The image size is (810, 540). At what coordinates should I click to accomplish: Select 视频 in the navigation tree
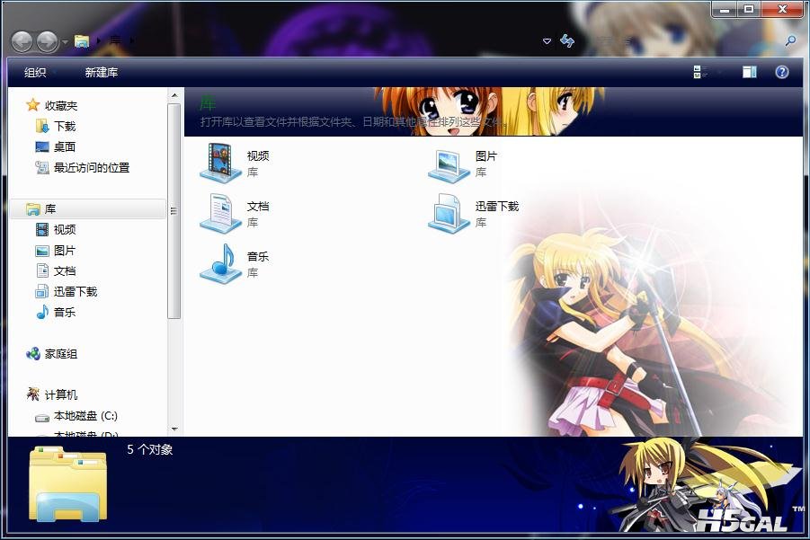65,229
